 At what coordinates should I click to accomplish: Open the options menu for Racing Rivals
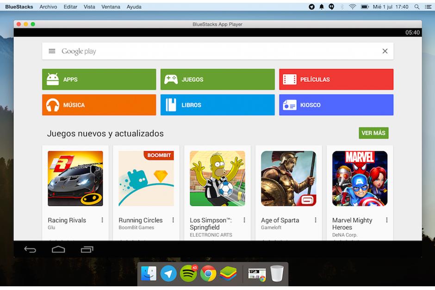click(x=102, y=220)
